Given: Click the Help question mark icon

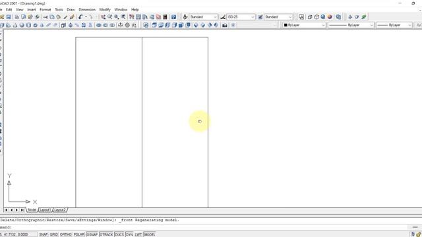Looking at the screenshot, I should [173, 17].
